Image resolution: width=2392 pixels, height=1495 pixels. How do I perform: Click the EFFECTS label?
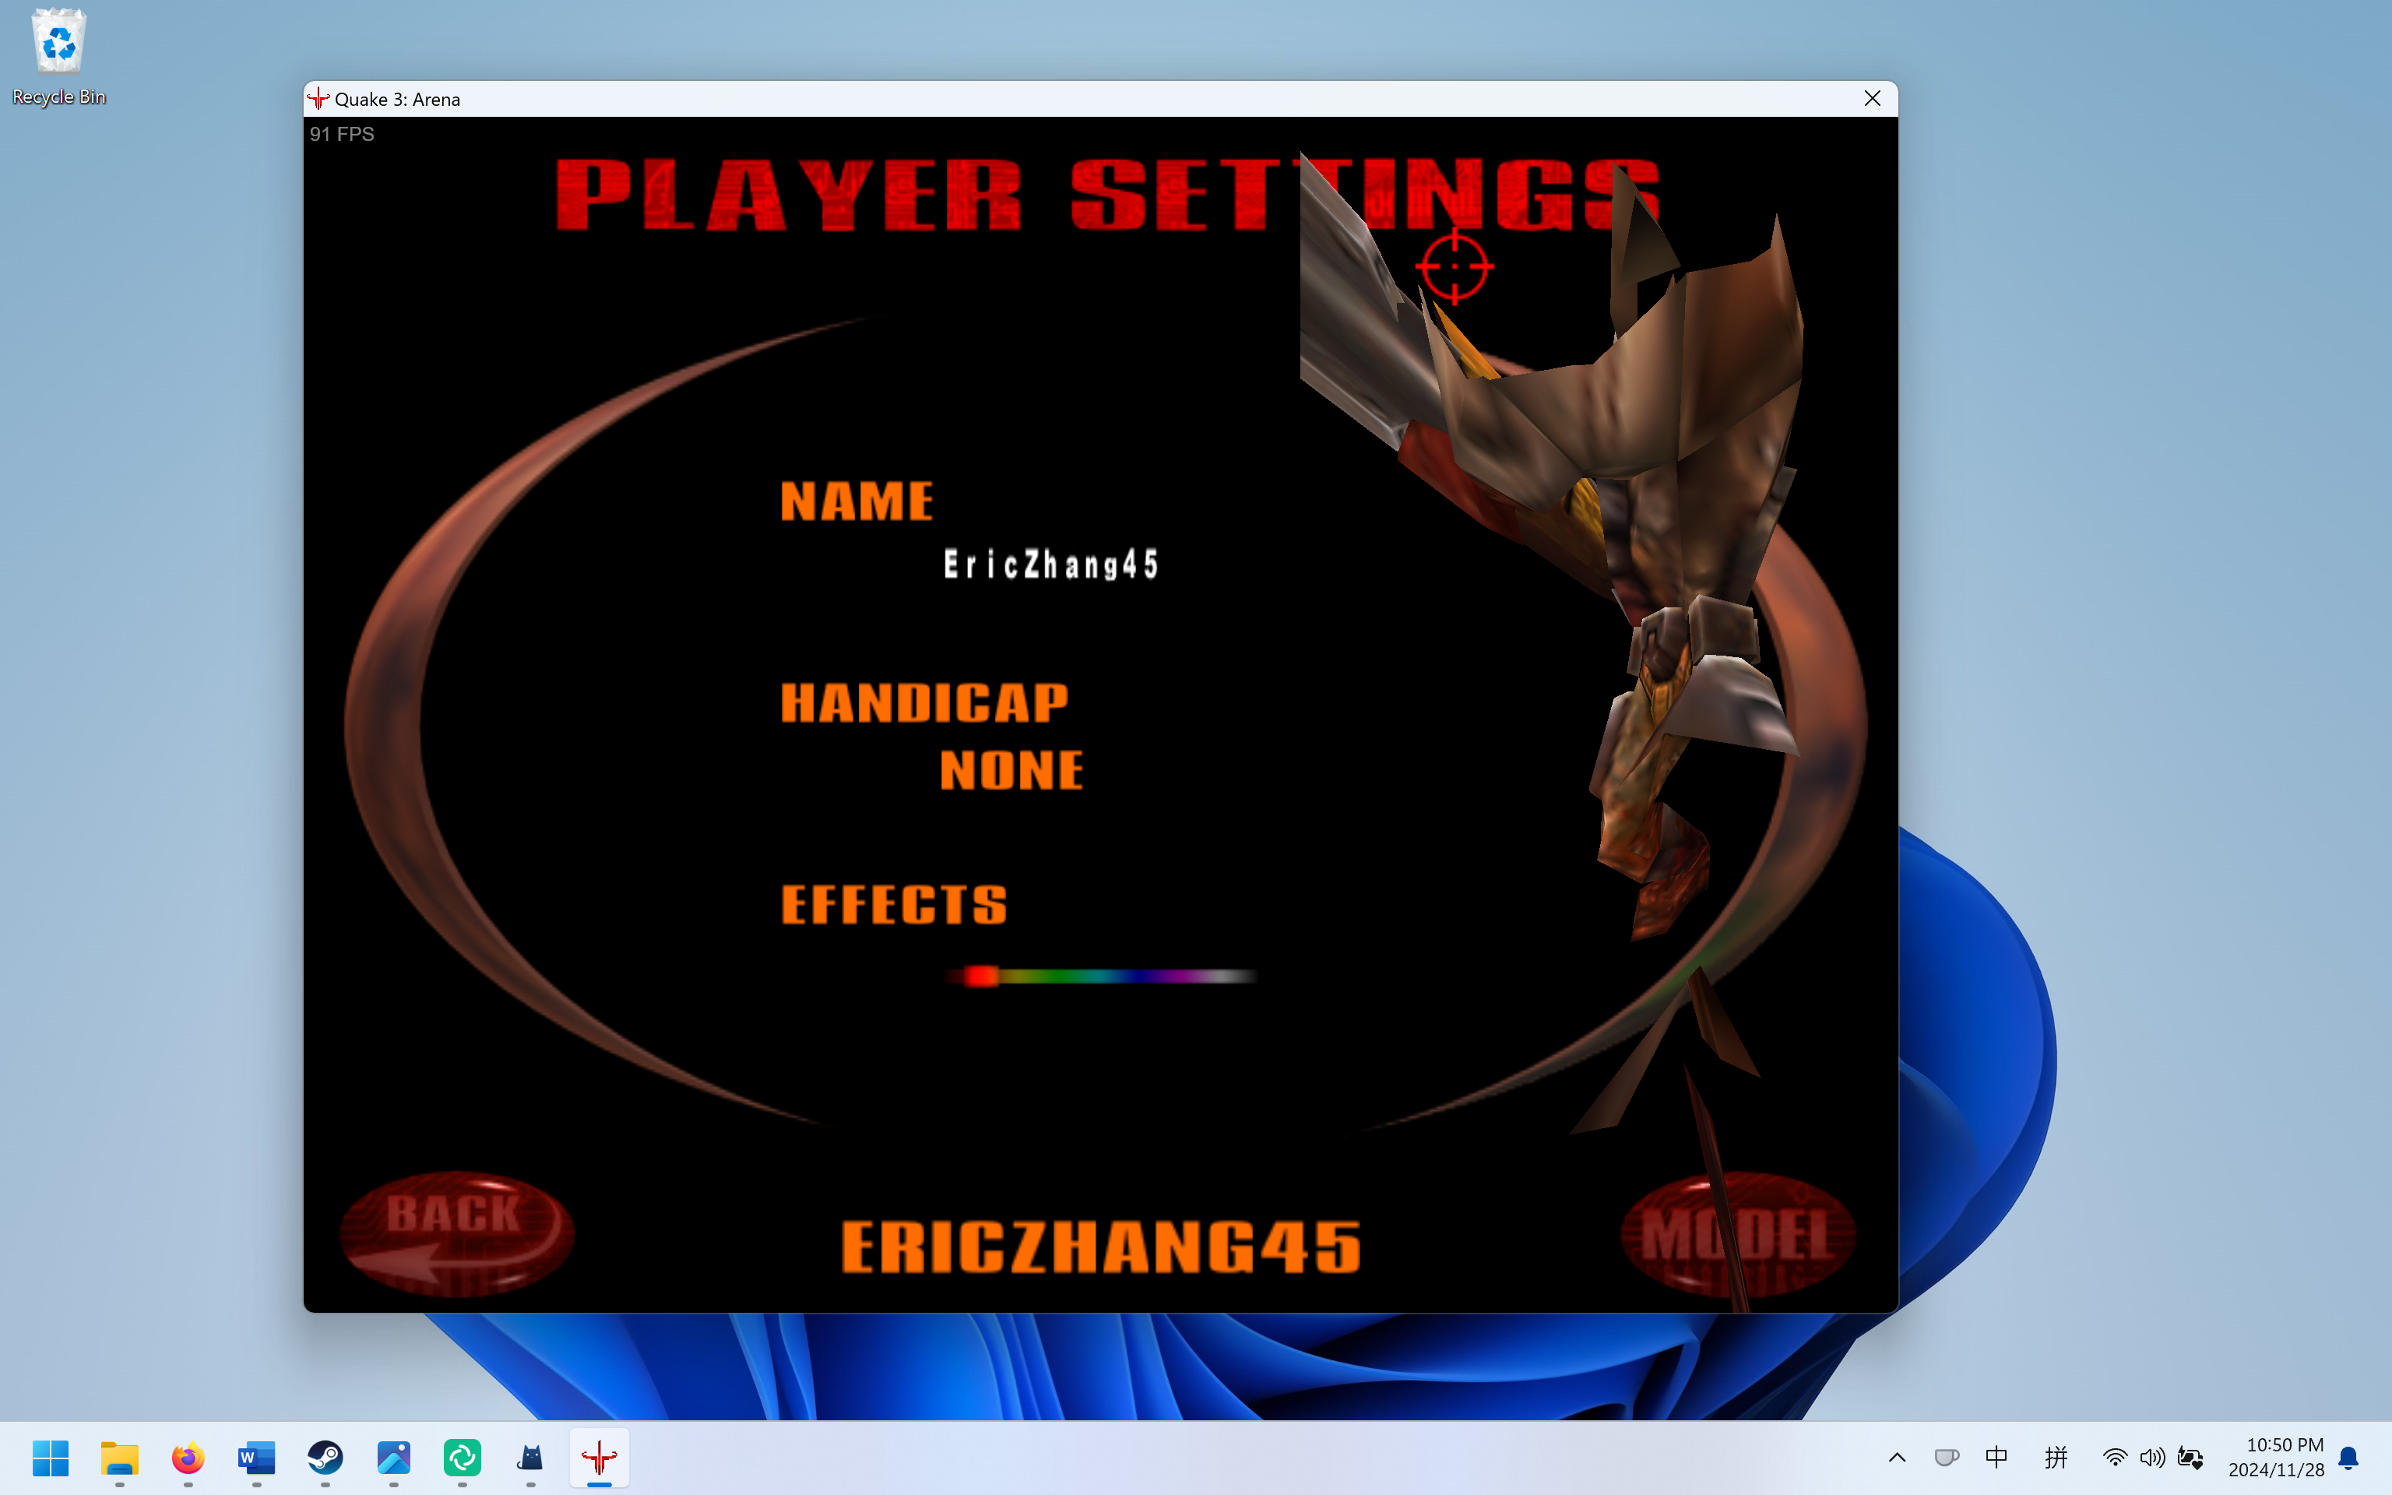point(894,905)
